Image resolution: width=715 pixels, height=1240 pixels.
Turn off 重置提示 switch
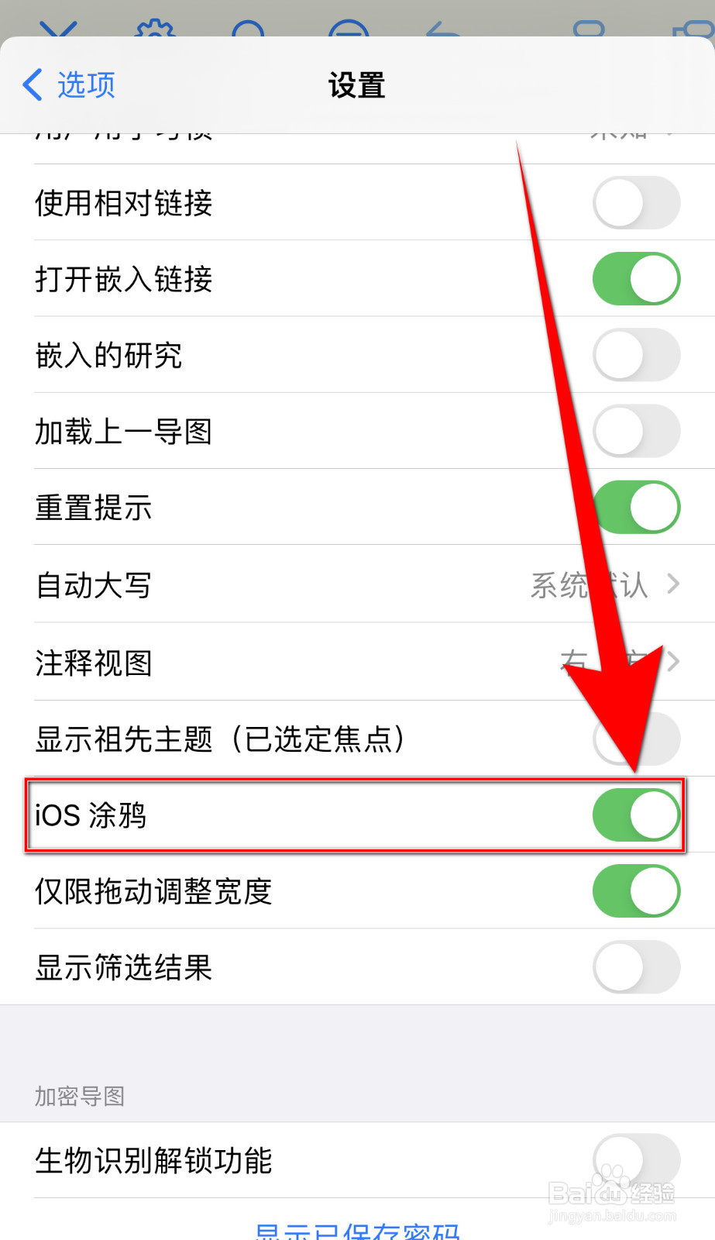(x=637, y=507)
